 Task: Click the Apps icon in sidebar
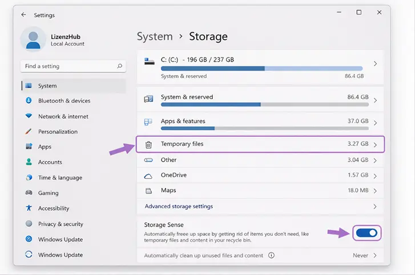tap(29, 146)
